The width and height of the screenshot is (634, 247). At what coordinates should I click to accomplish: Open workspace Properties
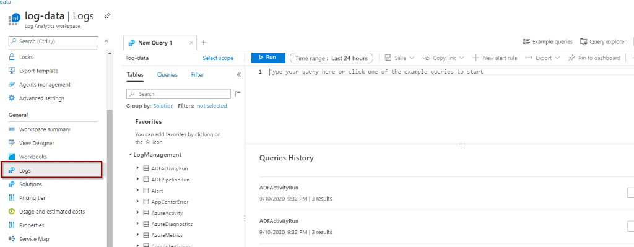tap(32, 225)
